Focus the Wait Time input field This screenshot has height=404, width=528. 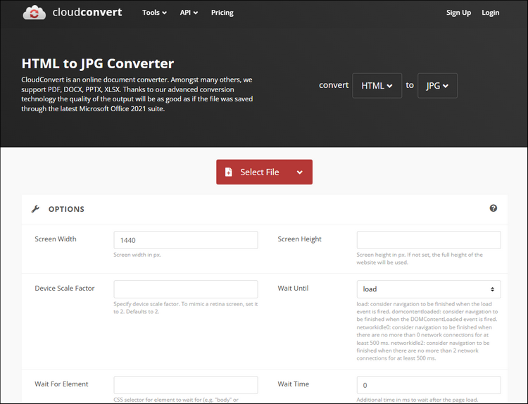pyautogui.click(x=429, y=385)
